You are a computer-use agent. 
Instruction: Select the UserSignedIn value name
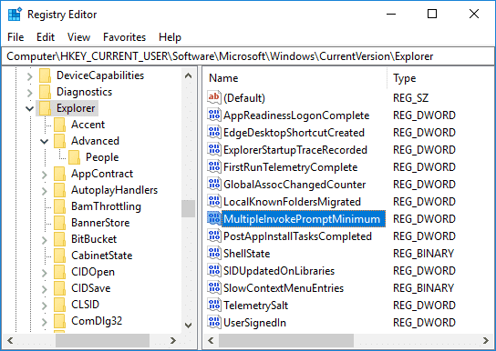click(254, 323)
